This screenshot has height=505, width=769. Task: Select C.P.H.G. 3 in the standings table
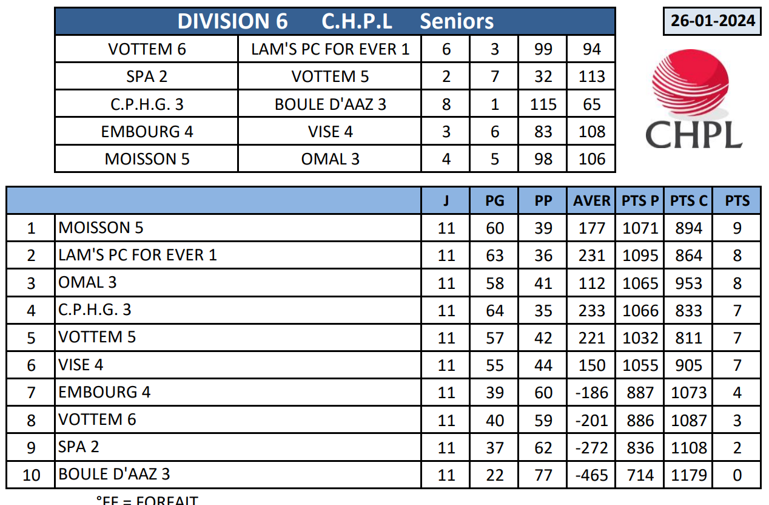coord(95,310)
